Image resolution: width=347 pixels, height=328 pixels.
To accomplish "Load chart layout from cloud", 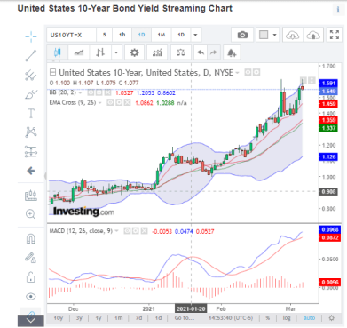I will click(x=292, y=36).
